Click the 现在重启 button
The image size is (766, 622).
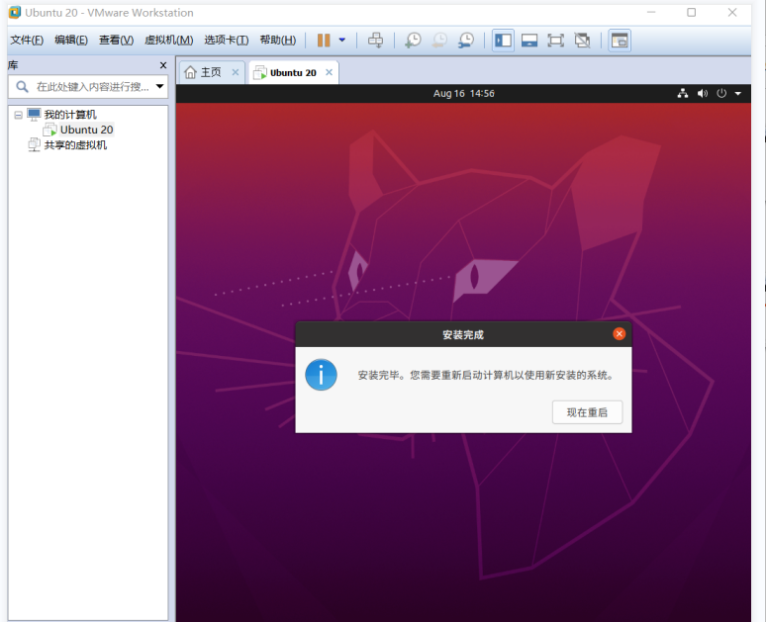pos(587,412)
